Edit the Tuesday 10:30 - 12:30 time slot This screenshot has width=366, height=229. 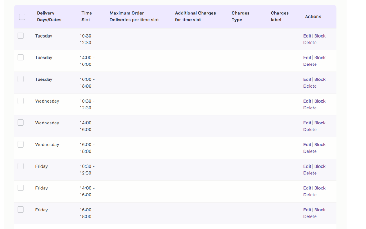tap(307, 36)
